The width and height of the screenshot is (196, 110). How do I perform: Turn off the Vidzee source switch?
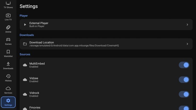184,80
